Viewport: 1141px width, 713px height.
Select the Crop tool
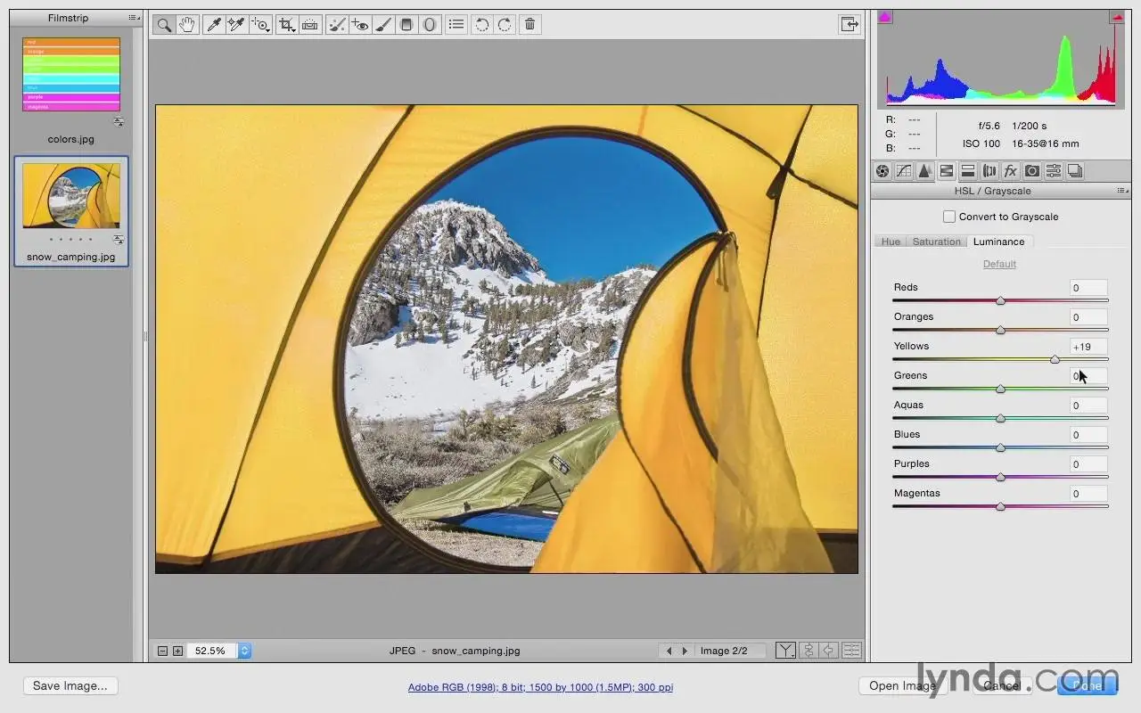coord(287,25)
